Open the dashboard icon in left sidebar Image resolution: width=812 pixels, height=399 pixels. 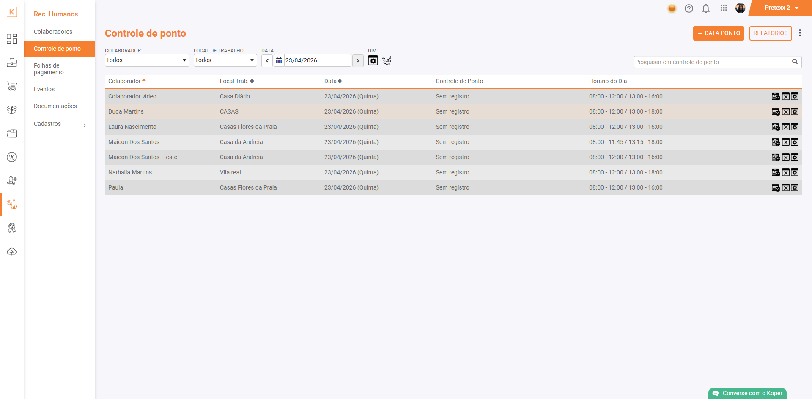coord(12,39)
